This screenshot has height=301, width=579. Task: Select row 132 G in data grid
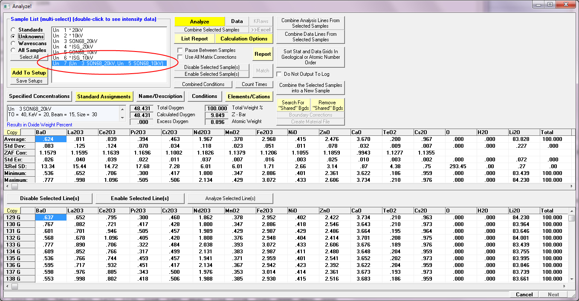pos(13,238)
